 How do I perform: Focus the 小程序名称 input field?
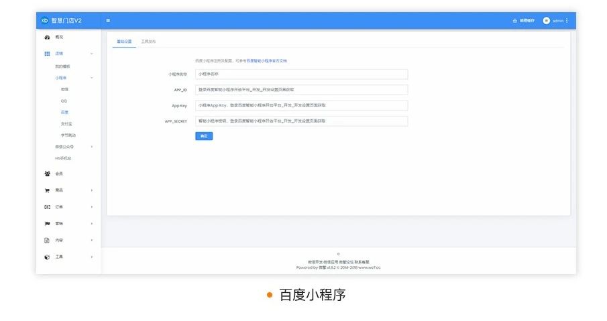[302, 74]
